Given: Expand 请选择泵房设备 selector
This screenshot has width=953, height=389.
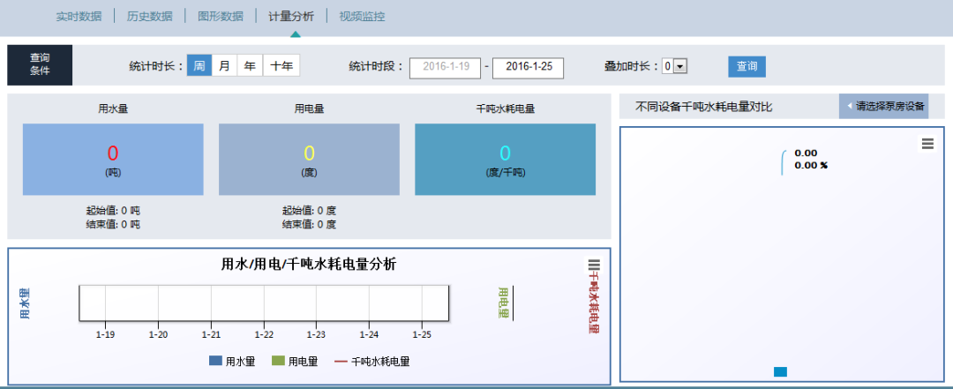Looking at the screenshot, I should click(x=884, y=106).
